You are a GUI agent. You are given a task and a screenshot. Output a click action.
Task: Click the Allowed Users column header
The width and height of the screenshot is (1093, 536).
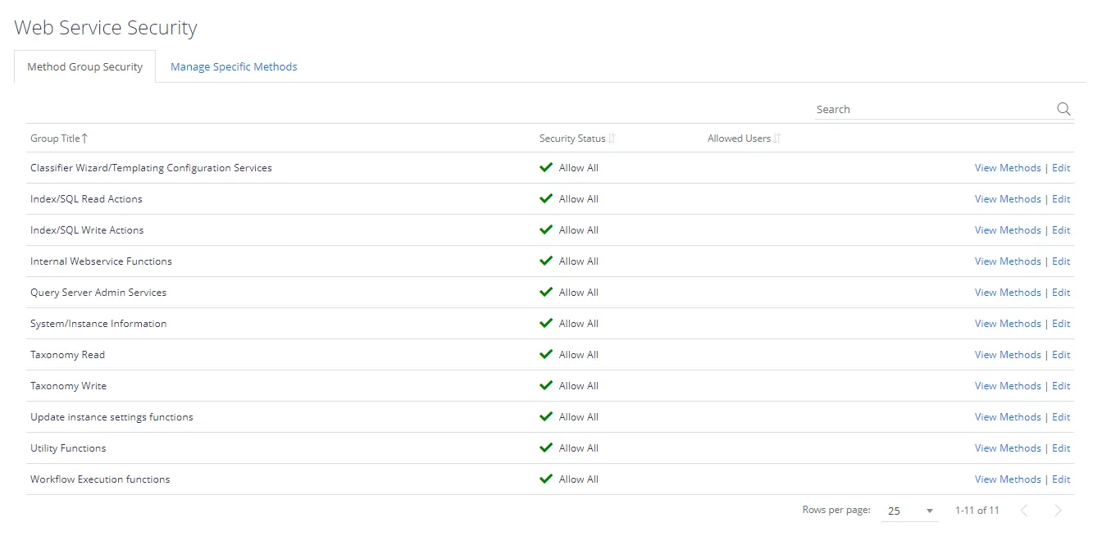pos(739,139)
